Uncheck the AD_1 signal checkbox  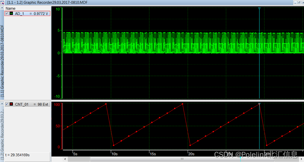7,13
